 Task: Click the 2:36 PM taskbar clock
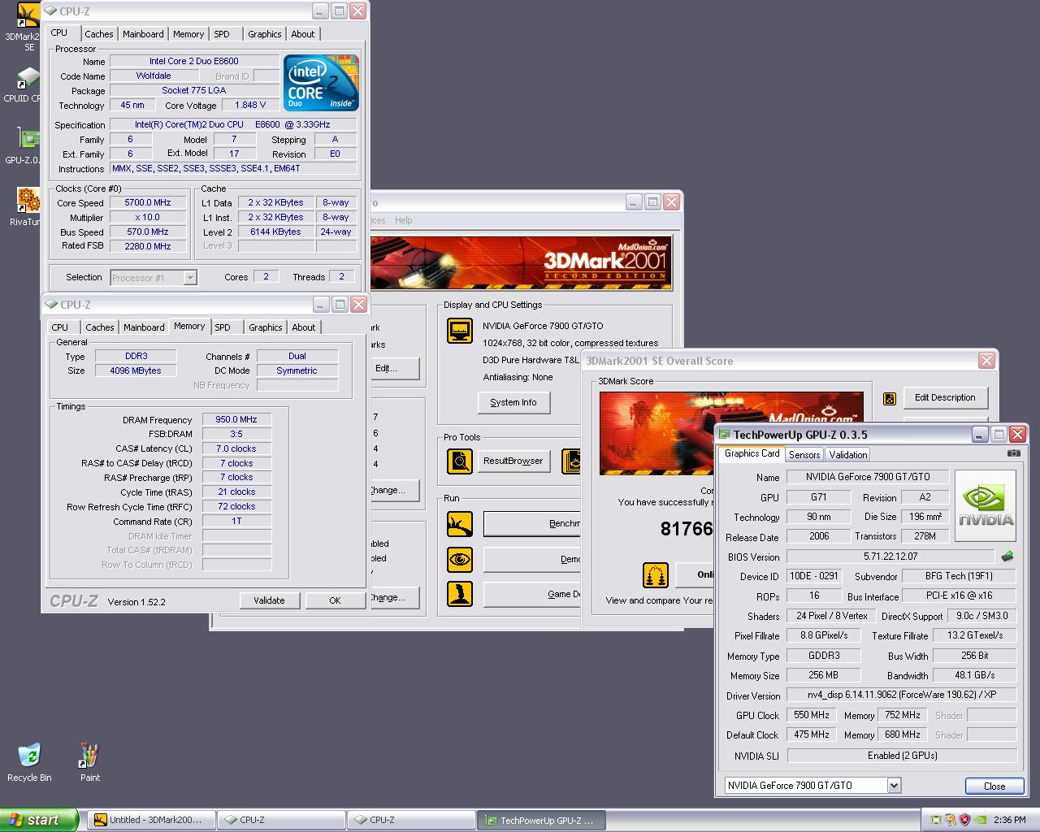(1010, 820)
